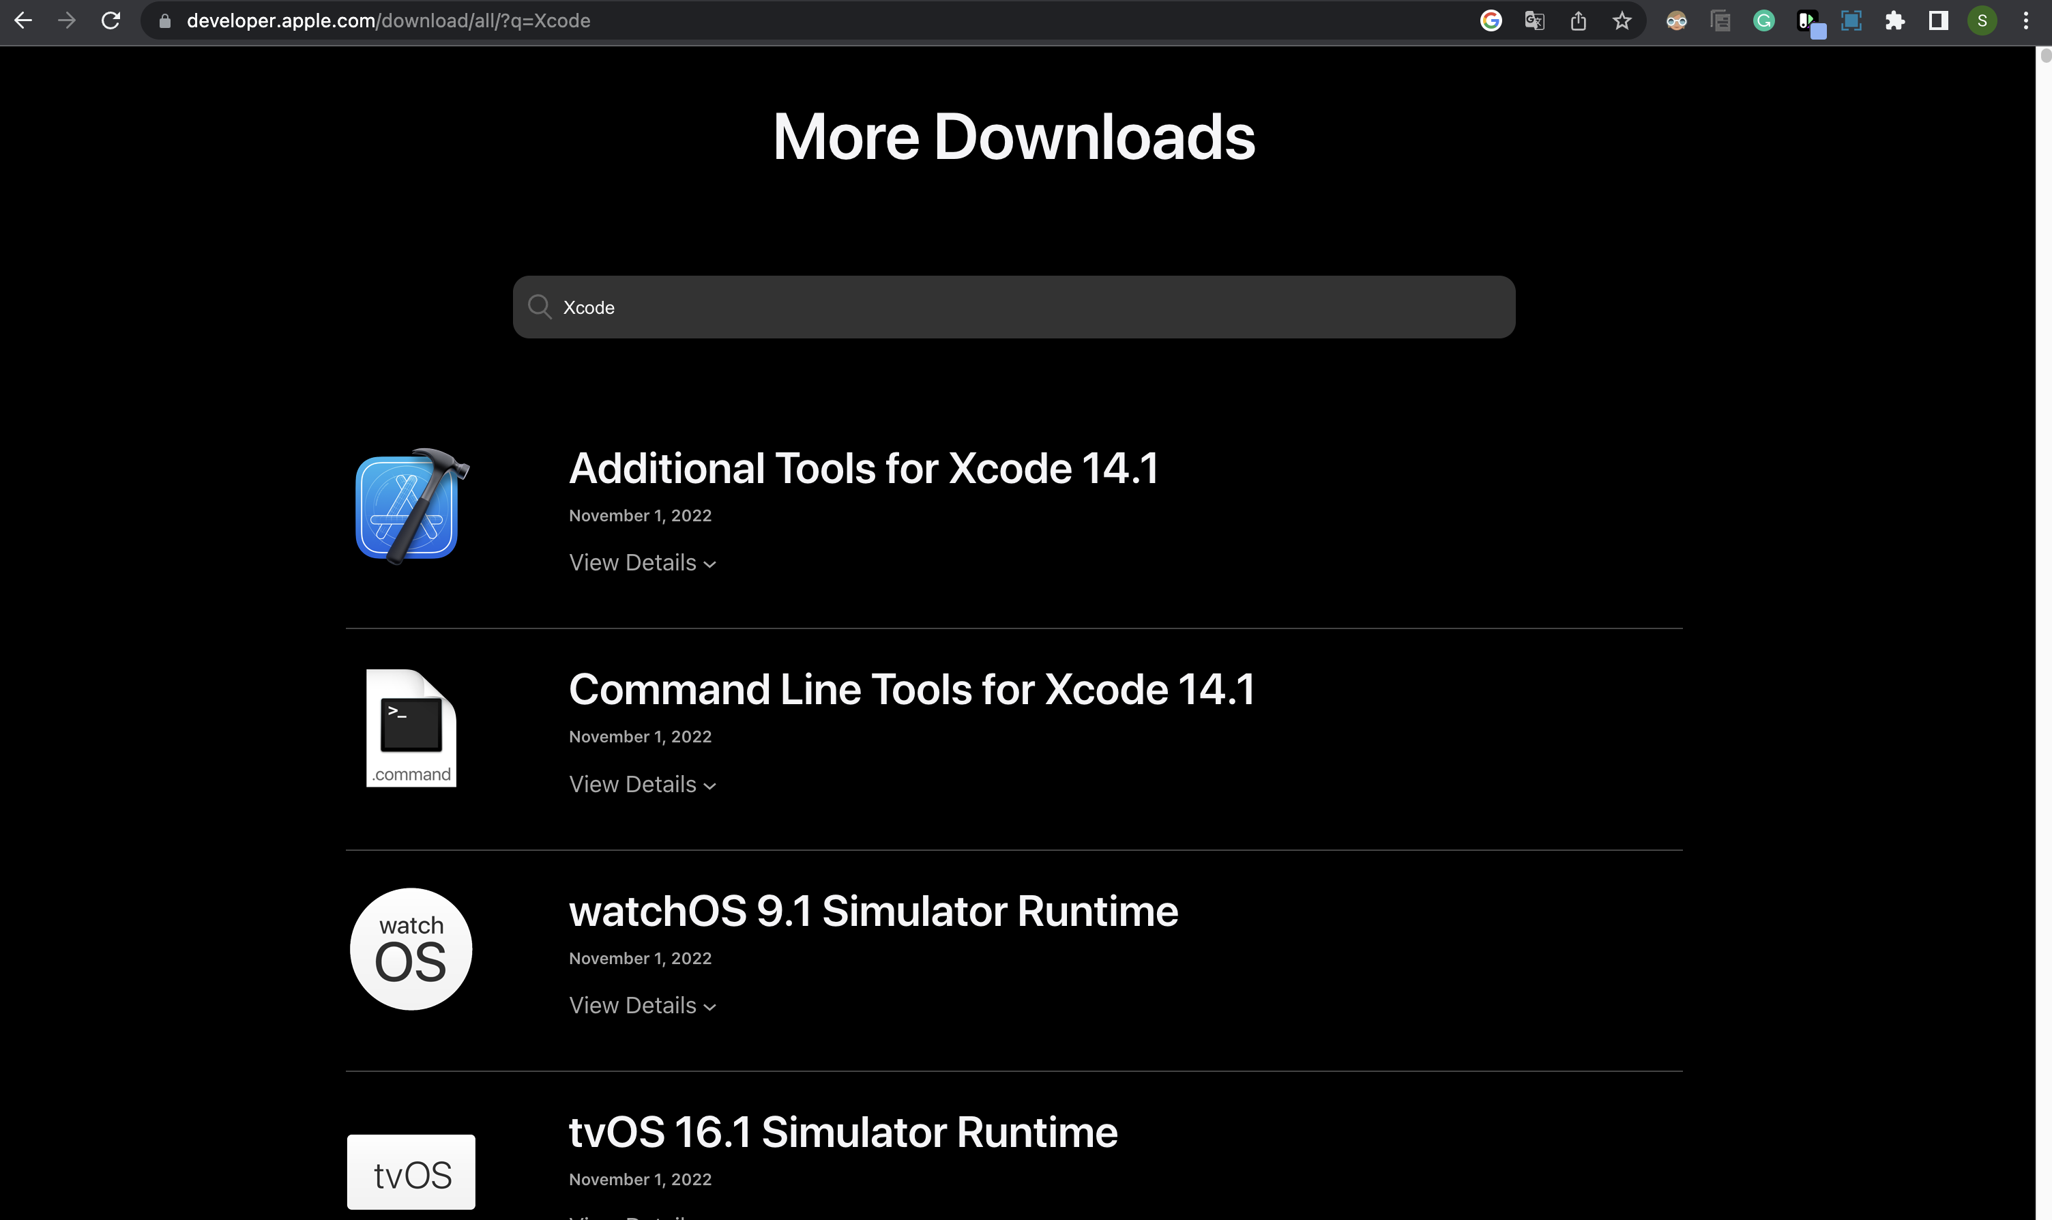Image resolution: width=2052 pixels, height=1220 pixels.
Task: Open the Grammarly extension icon
Action: pyautogui.click(x=1763, y=20)
